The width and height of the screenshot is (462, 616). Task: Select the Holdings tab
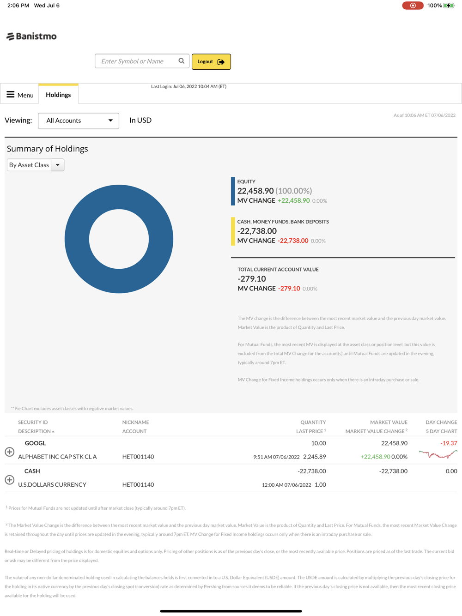tap(58, 95)
